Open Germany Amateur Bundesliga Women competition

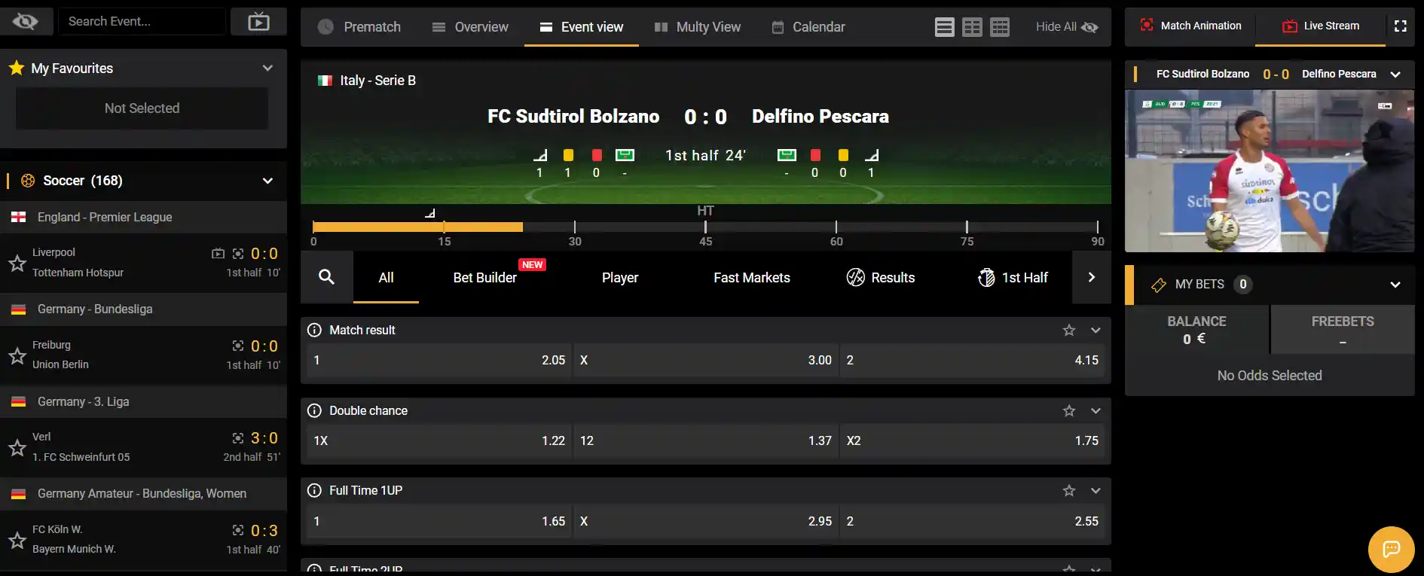143,494
